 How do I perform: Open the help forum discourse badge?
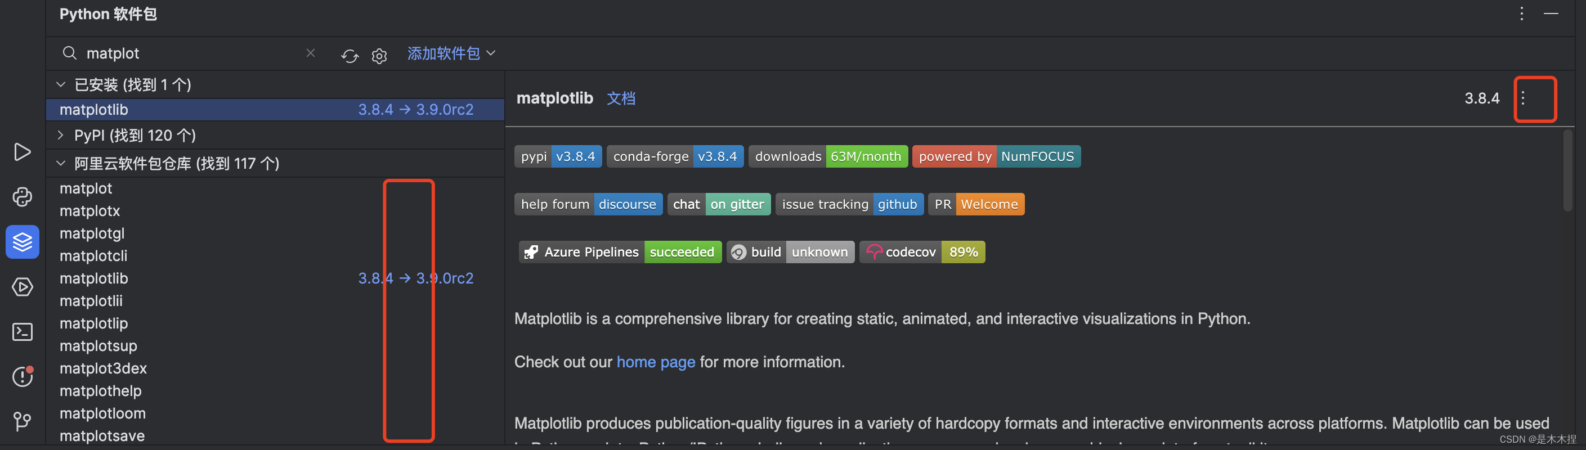coord(589,204)
